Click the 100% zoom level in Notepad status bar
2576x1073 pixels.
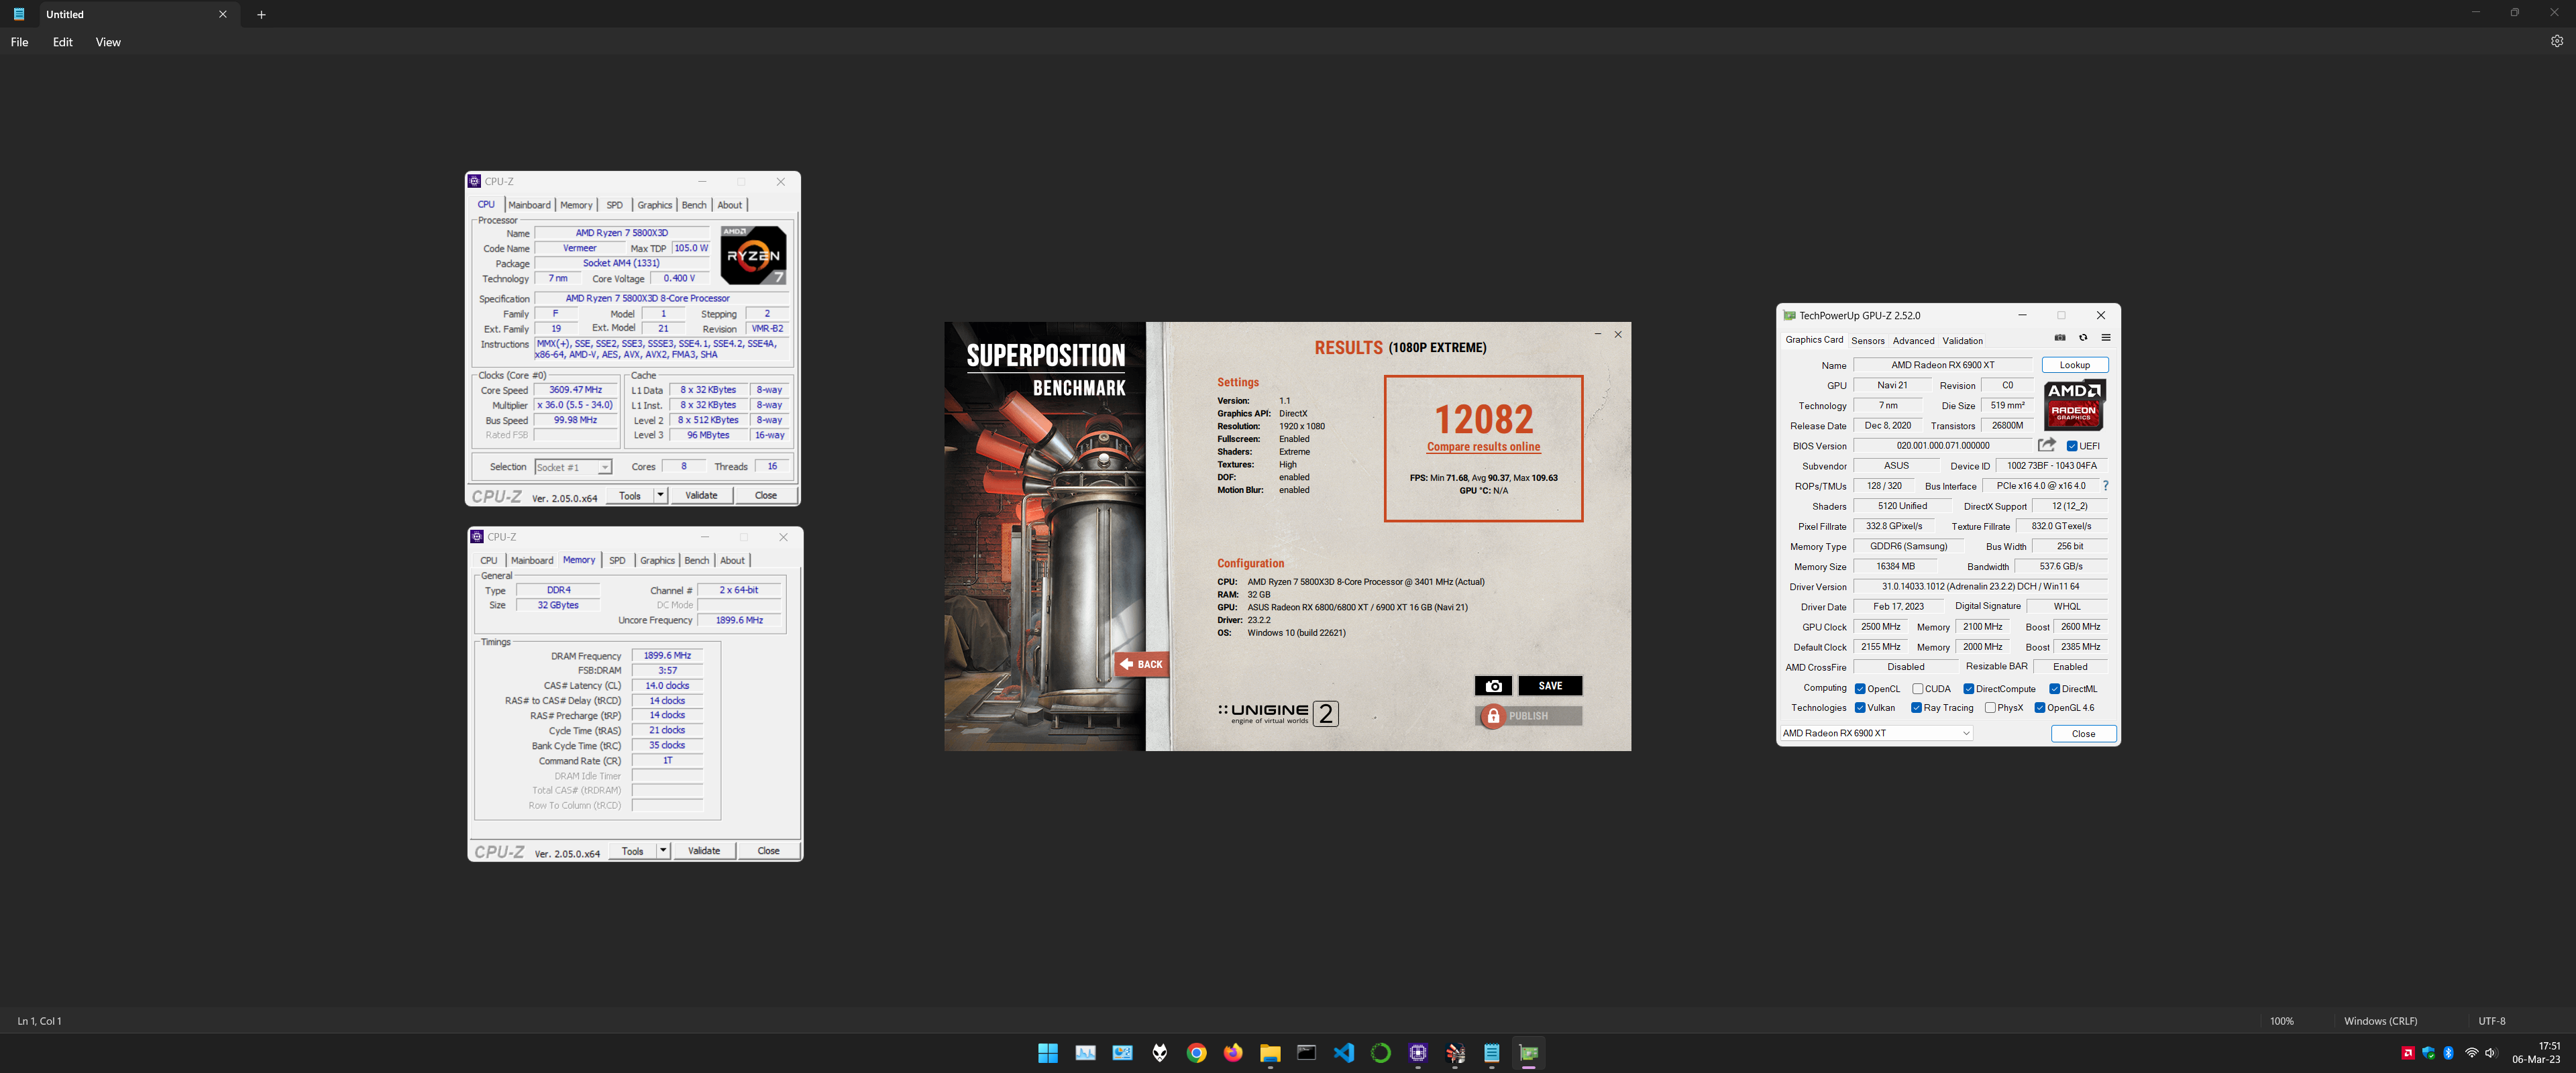[2281, 1021]
